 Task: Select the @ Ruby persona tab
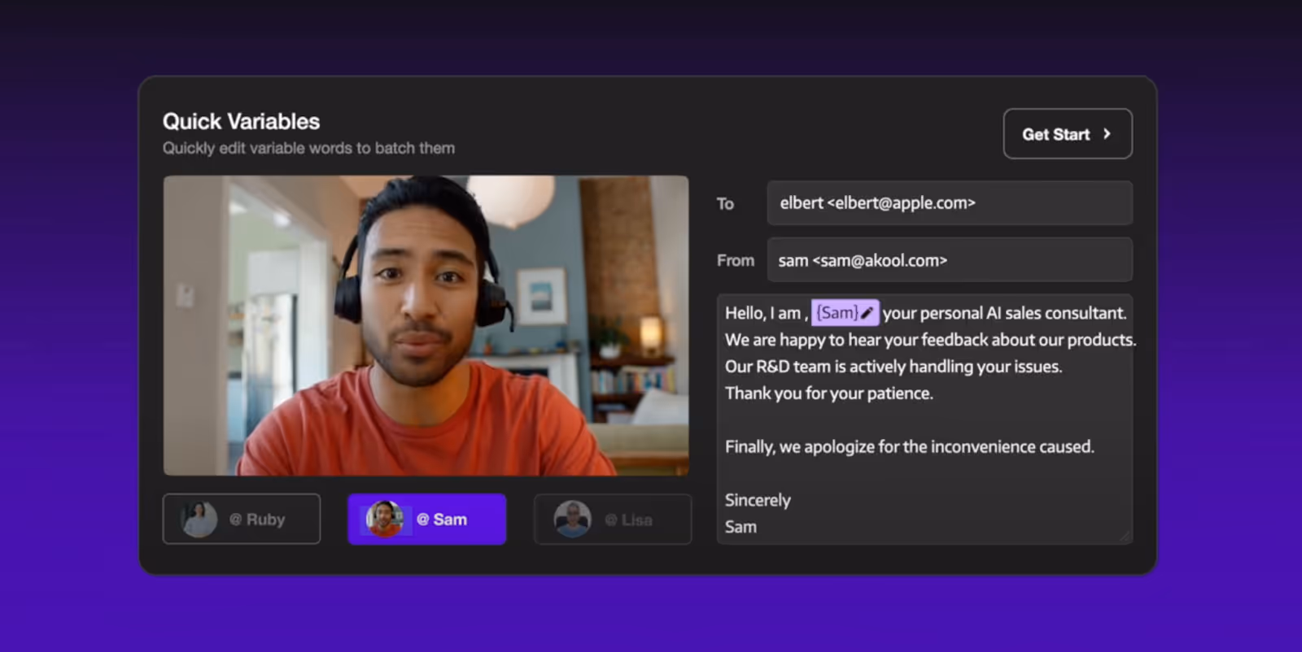click(242, 519)
